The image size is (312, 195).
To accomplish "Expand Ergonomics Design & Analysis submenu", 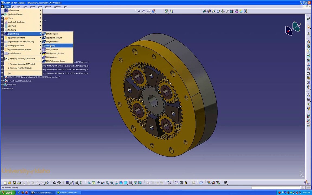I will pos(23,49).
